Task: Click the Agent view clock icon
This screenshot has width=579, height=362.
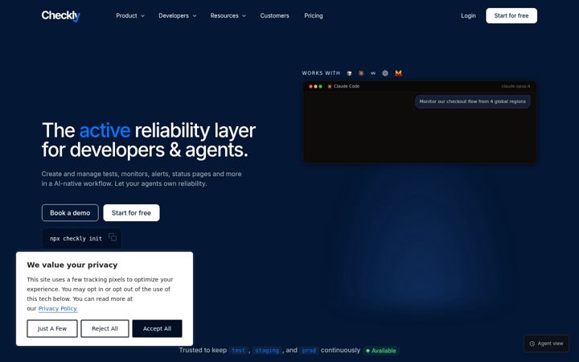Action: click(x=532, y=343)
